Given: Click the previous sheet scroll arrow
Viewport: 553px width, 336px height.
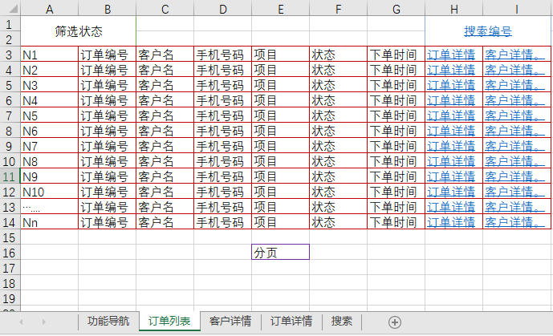Looking at the screenshot, I should coord(21,322).
